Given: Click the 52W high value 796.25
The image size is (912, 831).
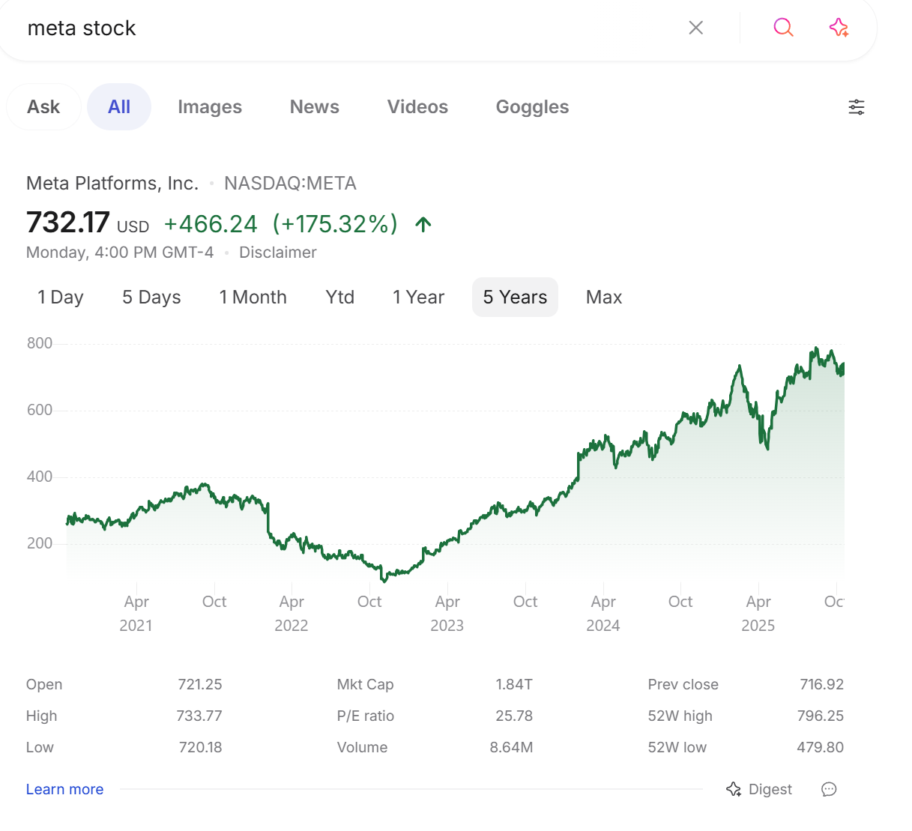Looking at the screenshot, I should pyautogui.click(x=821, y=716).
